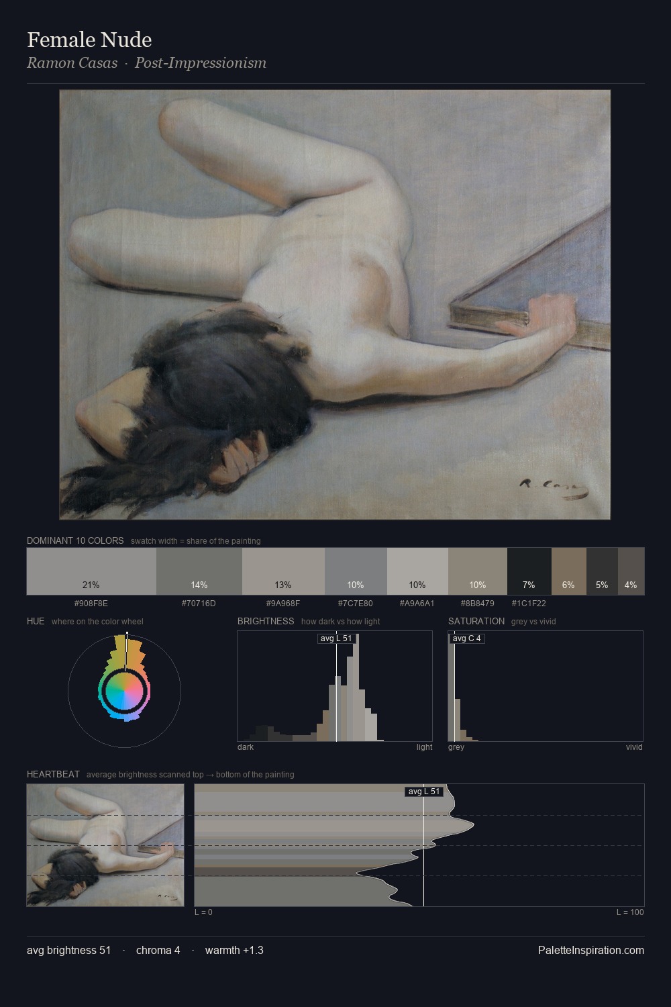Select the 10% swatch labeled #A9A6A1

[417, 571]
